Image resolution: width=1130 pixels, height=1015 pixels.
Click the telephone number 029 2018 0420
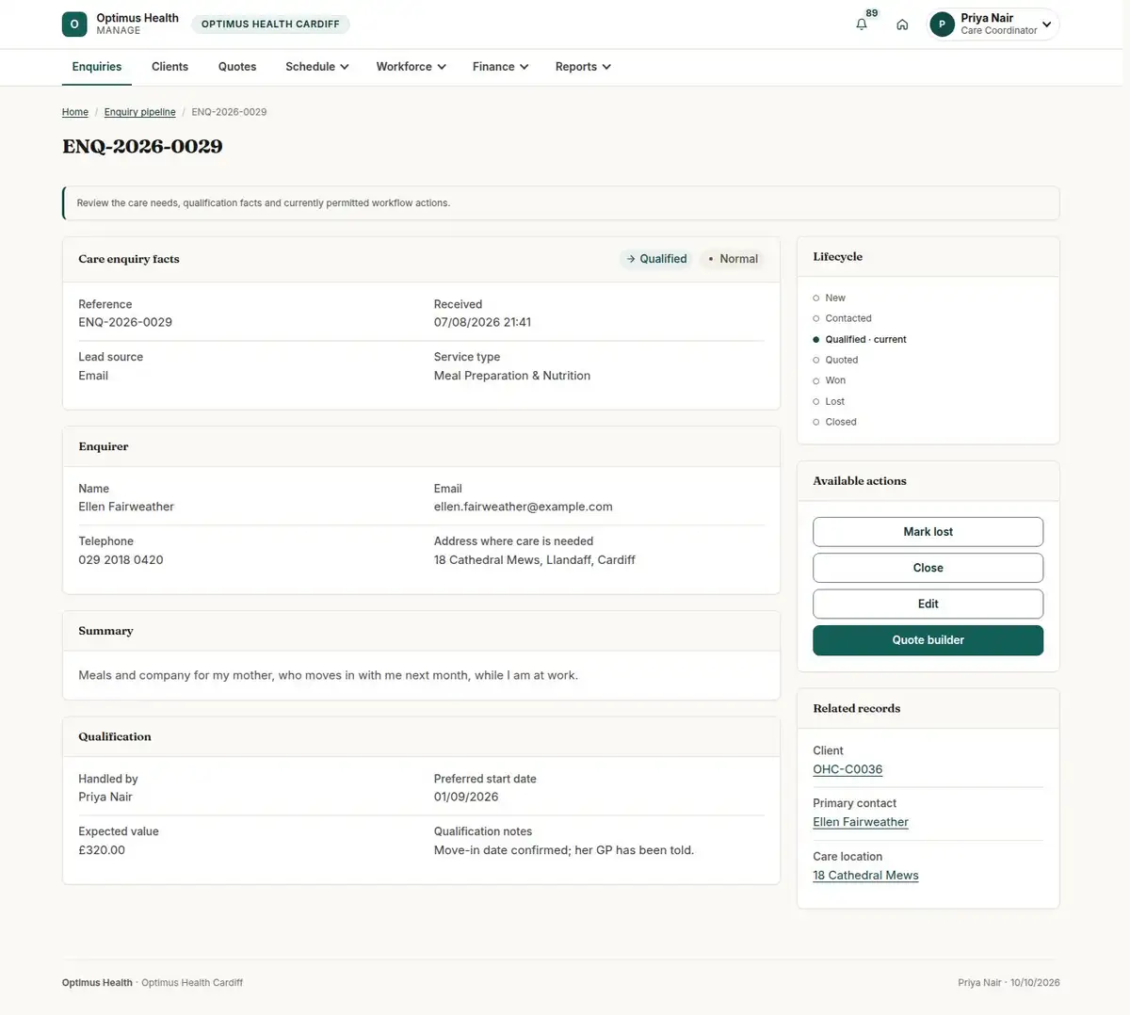(121, 559)
